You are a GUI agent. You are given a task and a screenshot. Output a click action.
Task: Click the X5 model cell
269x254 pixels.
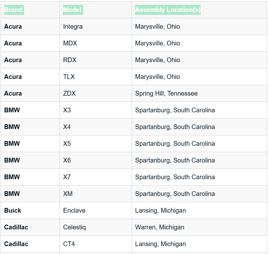[x=67, y=144]
